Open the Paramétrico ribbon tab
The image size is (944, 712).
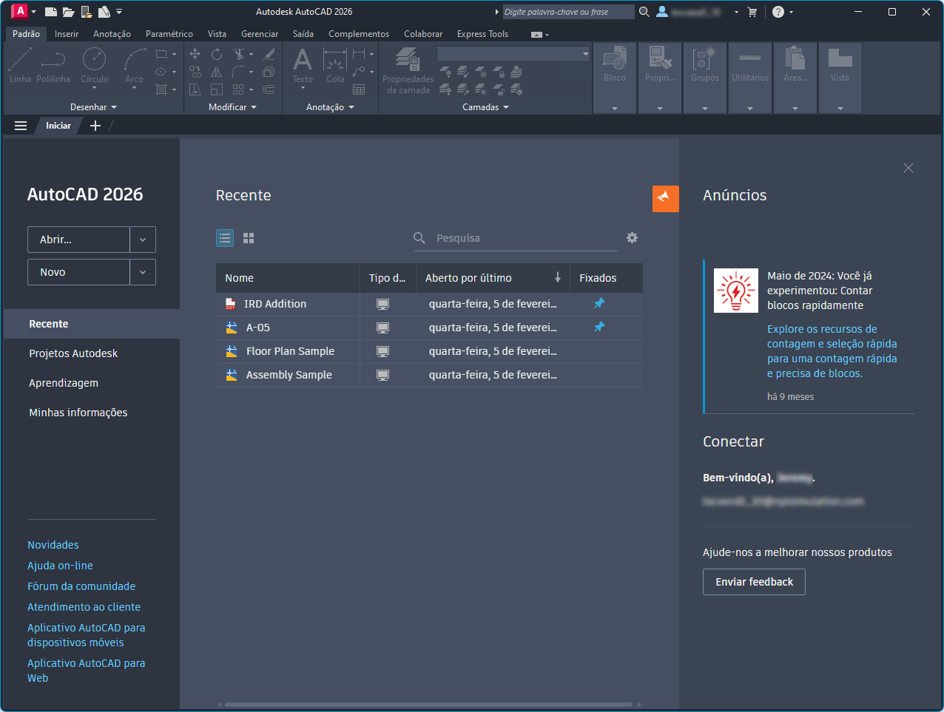coord(169,34)
